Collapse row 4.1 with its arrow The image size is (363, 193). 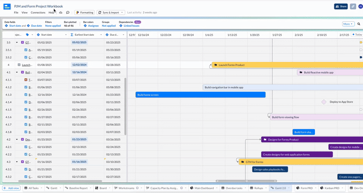pos(17,72)
